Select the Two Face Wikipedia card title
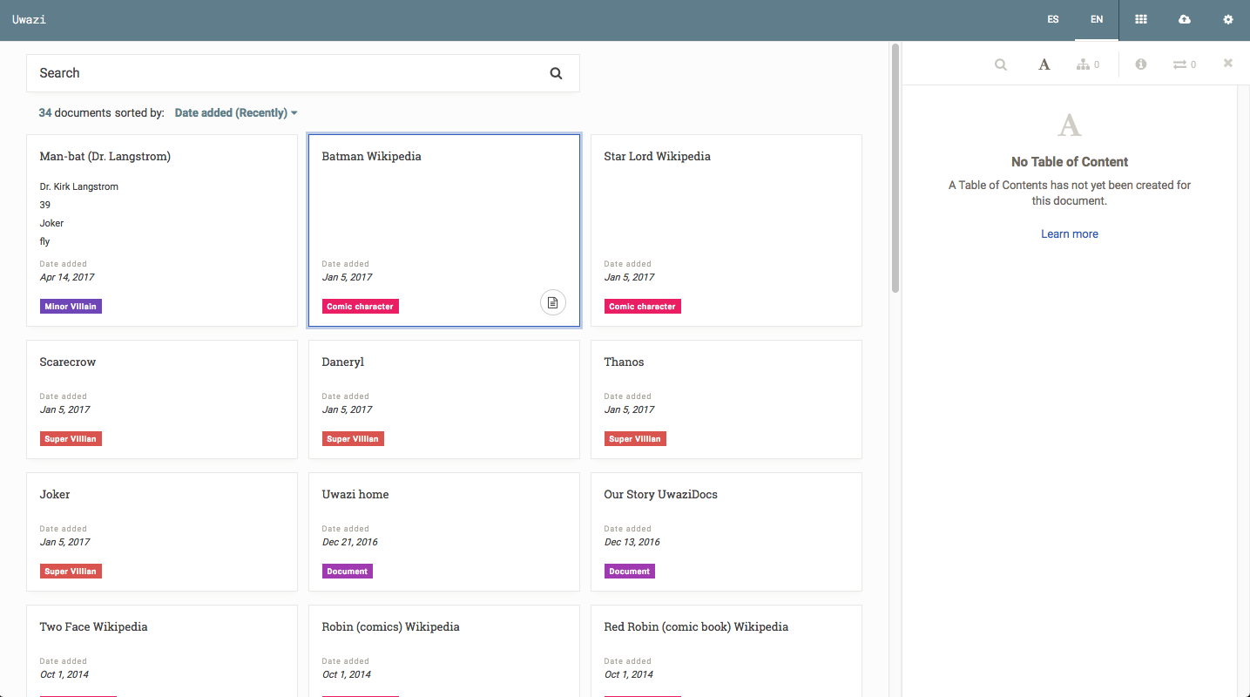The image size is (1250, 697). click(94, 627)
